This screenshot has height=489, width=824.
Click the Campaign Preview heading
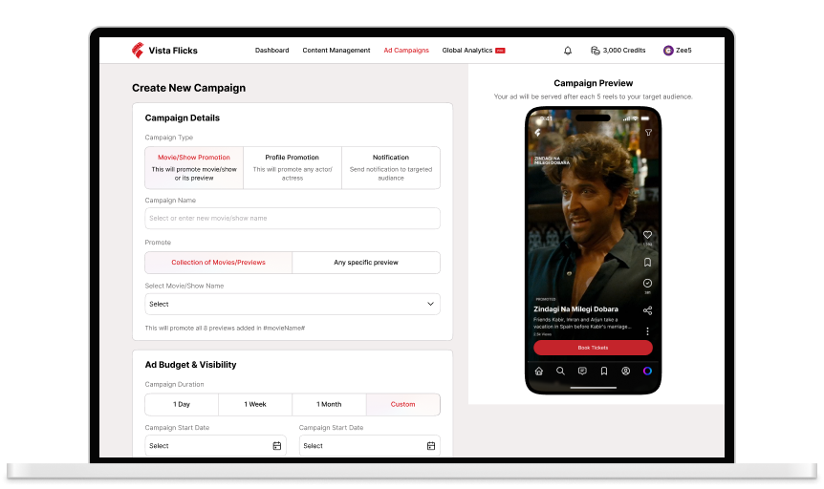tap(594, 83)
